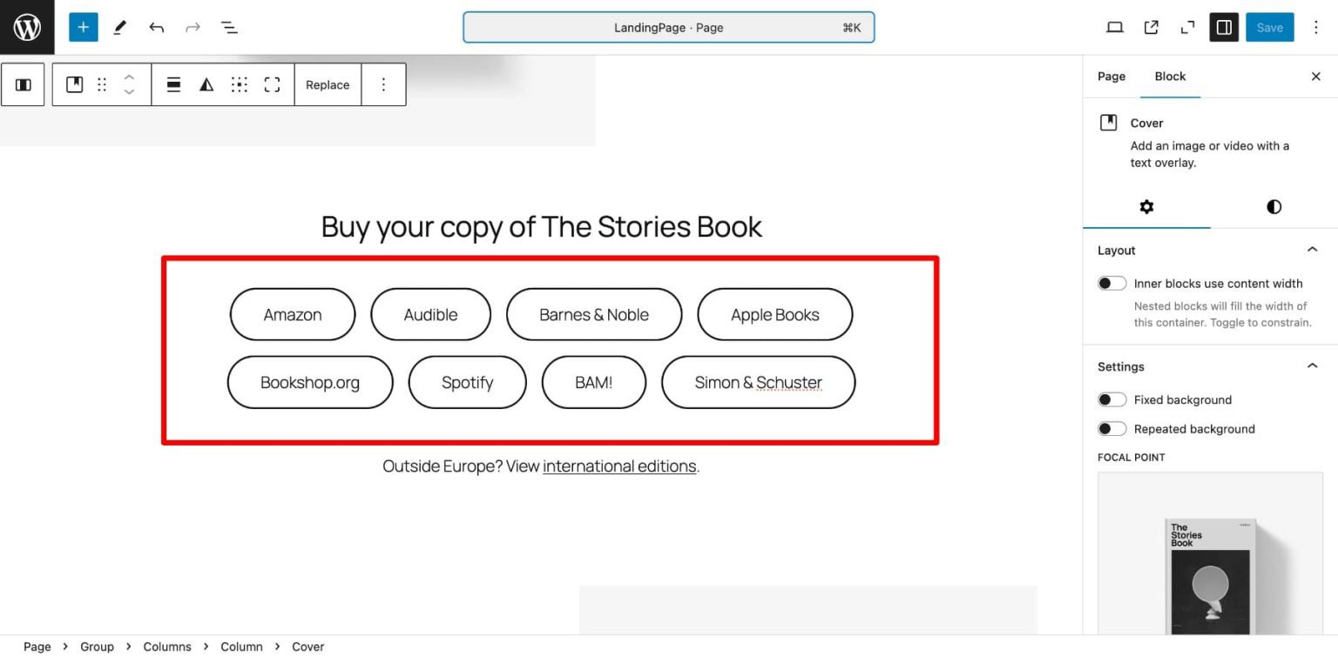The width and height of the screenshot is (1338, 657).
Task: Toggle Fixed background switch
Action: click(1112, 399)
